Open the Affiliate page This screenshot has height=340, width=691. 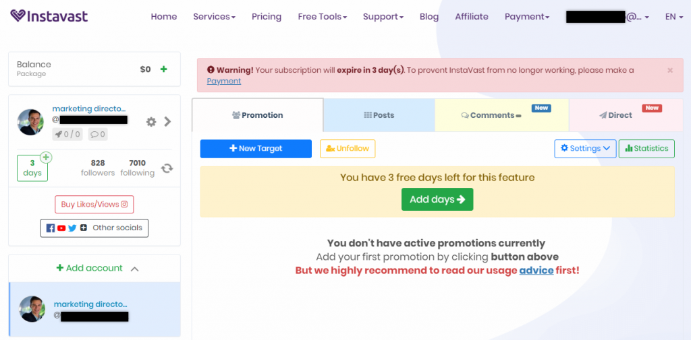tap(472, 17)
